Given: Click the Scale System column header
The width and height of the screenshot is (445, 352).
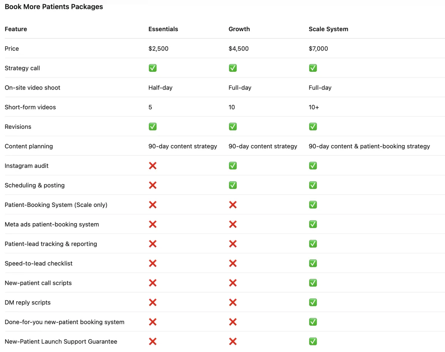Looking at the screenshot, I should (328, 29).
